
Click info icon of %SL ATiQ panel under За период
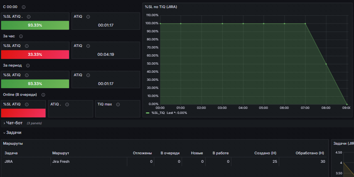[27, 75]
